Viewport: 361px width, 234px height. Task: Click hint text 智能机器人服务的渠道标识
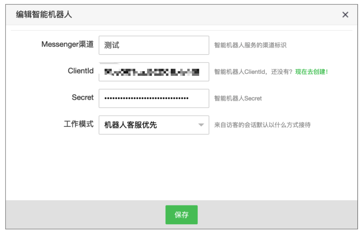pos(250,45)
